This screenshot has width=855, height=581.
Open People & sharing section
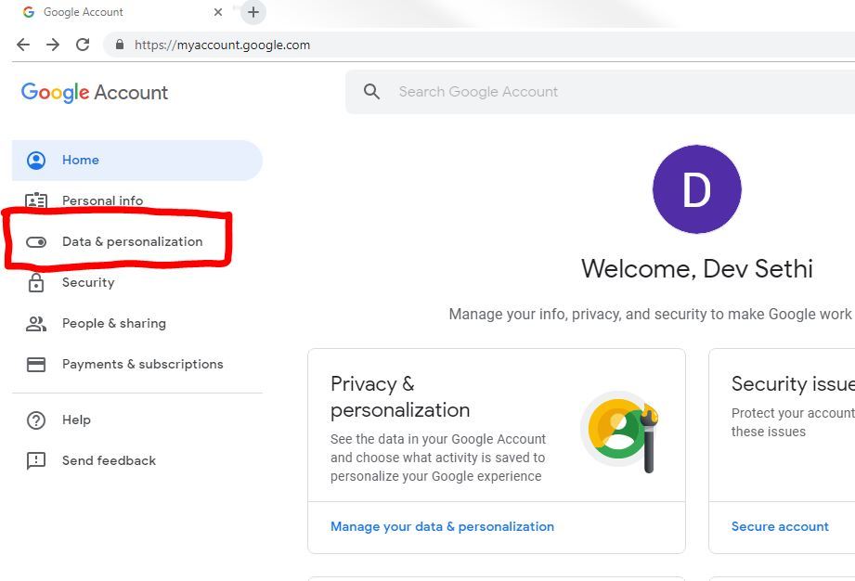pyautogui.click(x=114, y=323)
